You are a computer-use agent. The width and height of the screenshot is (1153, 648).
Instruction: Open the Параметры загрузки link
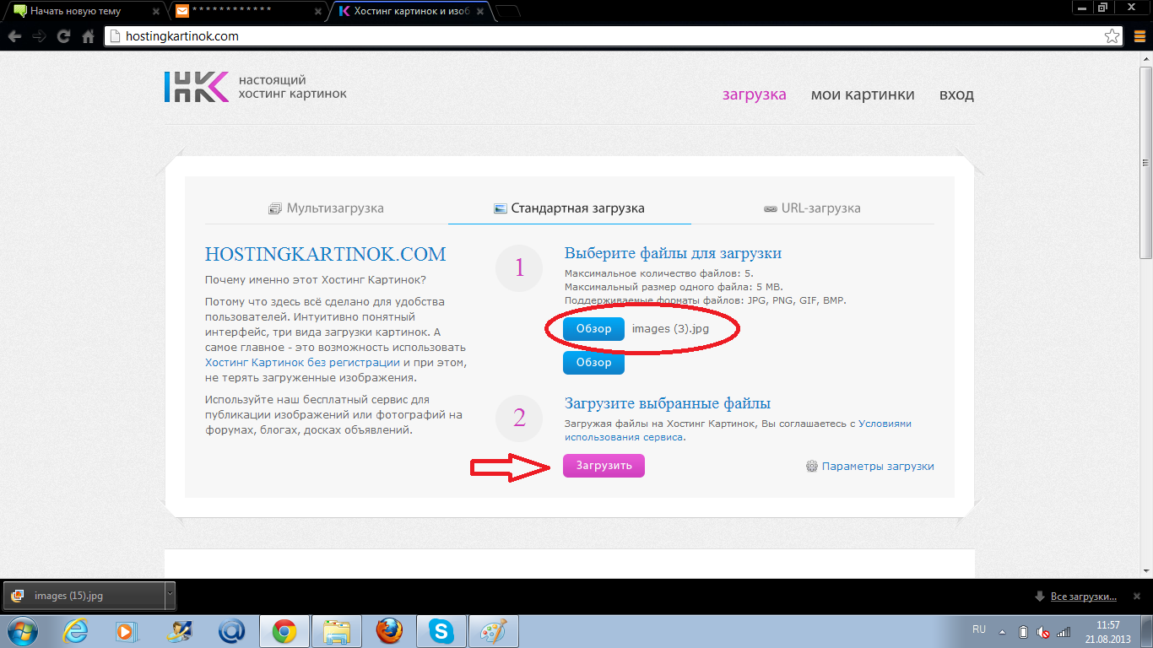click(x=870, y=466)
